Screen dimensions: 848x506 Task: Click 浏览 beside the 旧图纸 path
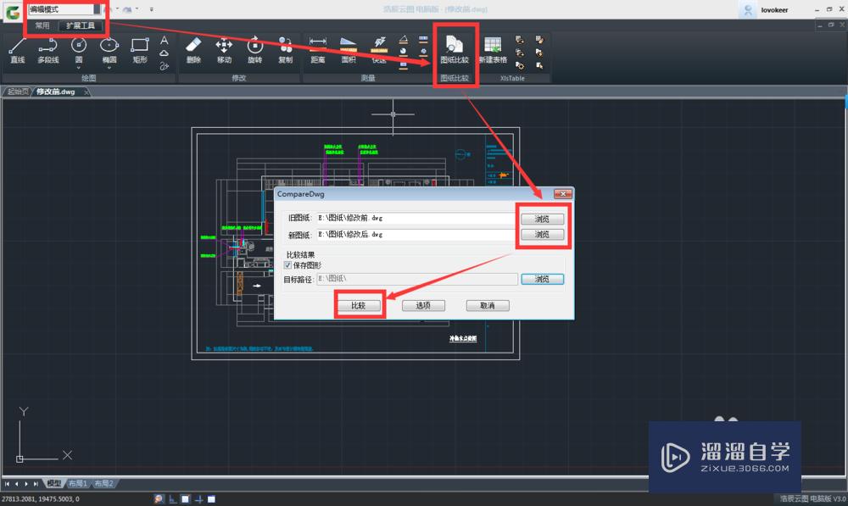(x=542, y=219)
